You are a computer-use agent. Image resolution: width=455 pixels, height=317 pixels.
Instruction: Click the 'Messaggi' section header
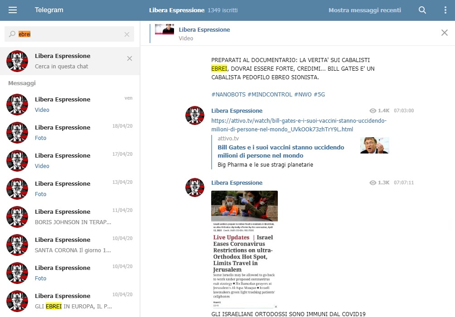click(22, 83)
